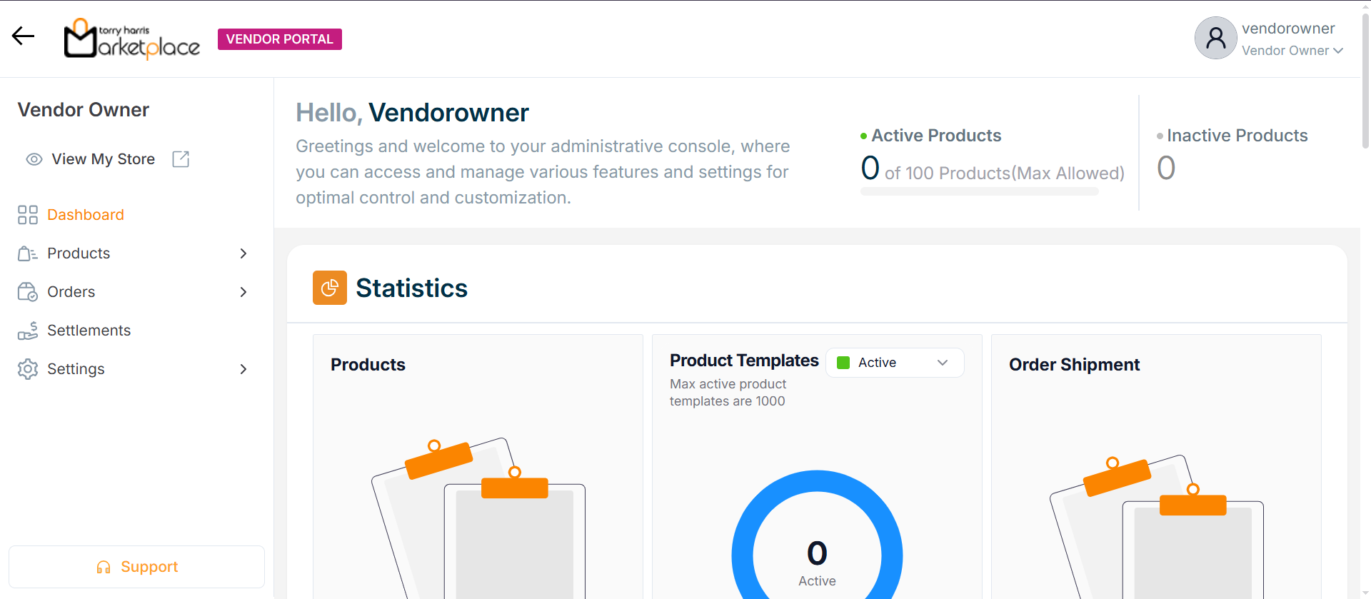The image size is (1371, 599).
Task: Open the Vendor Owner account dropdown
Action: point(1292,51)
